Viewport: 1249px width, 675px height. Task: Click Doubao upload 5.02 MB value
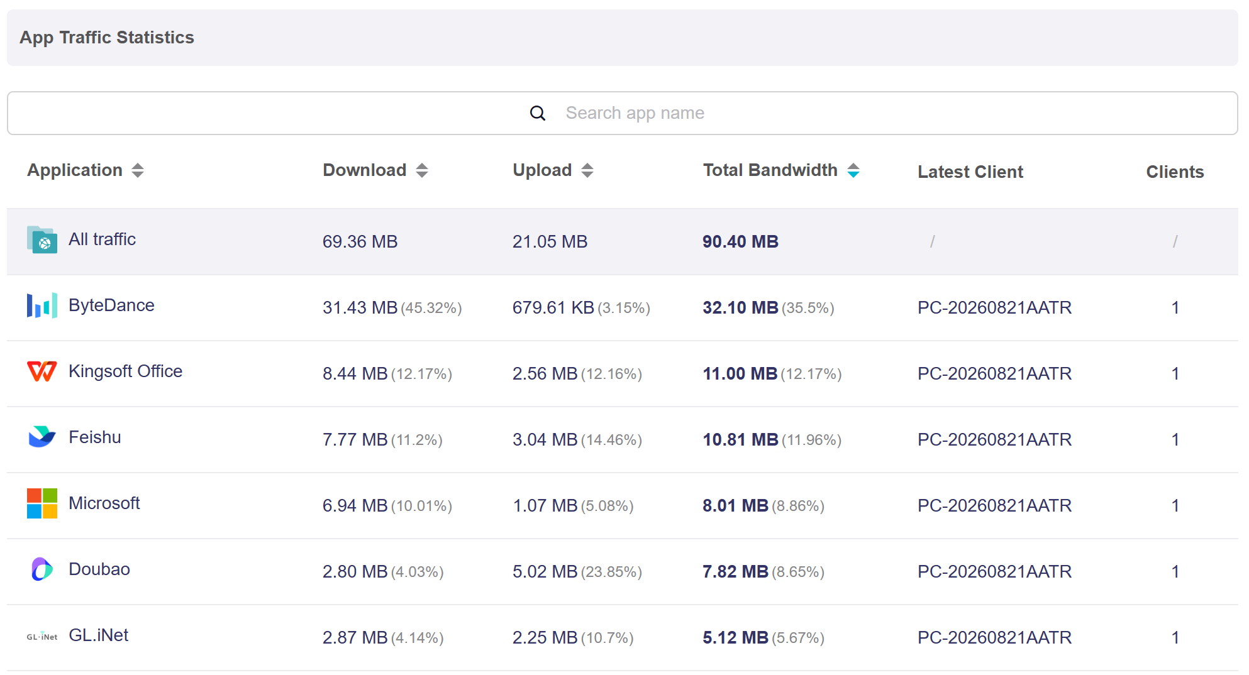pyautogui.click(x=545, y=572)
